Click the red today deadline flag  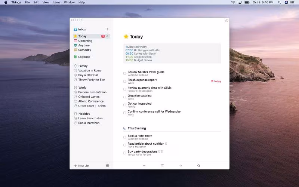pos(212,81)
